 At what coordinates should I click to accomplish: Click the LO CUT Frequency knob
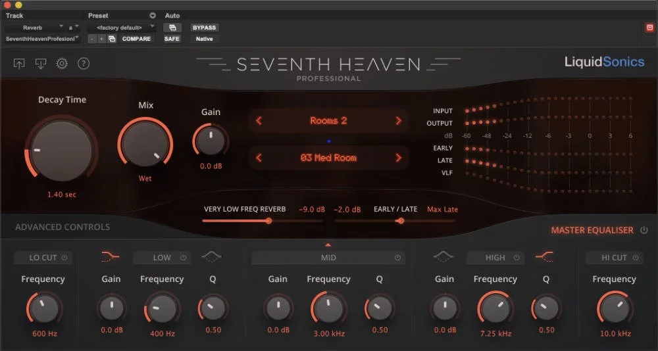[44, 309]
